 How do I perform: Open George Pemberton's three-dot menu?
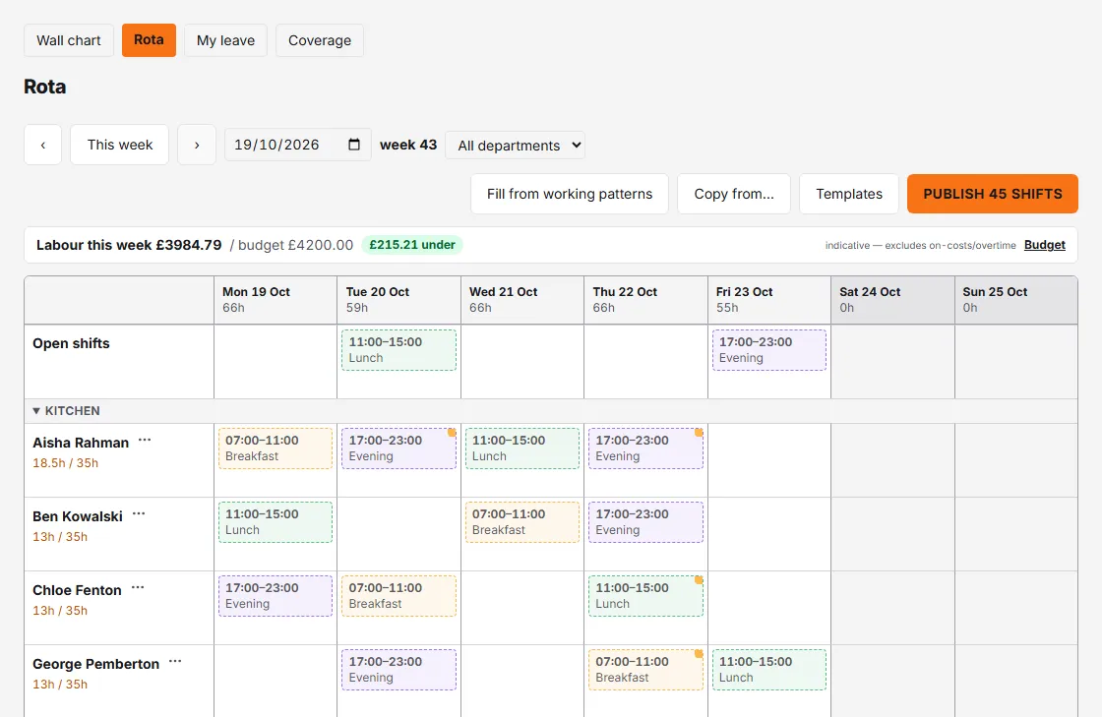click(x=175, y=662)
